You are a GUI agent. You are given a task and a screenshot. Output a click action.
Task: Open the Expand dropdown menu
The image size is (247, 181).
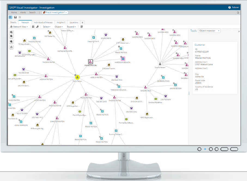[71, 27]
